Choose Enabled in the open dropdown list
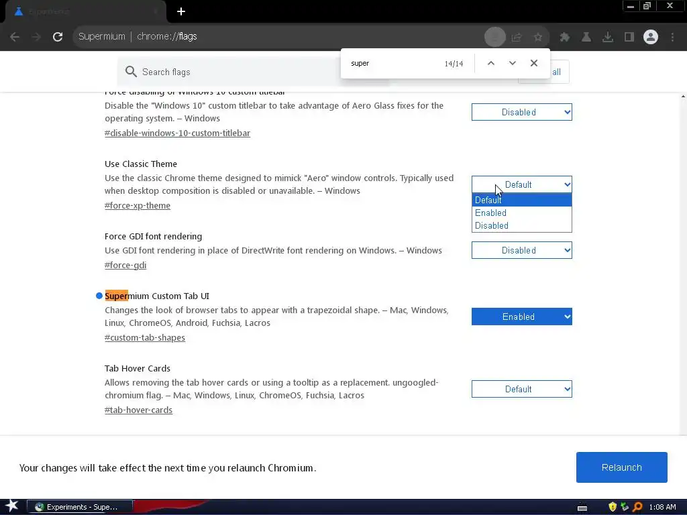687x515 pixels. 521,213
